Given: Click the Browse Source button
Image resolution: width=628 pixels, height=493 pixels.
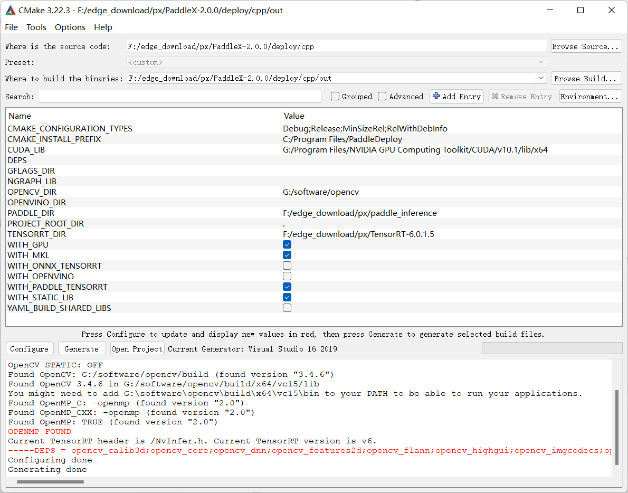Looking at the screenshot, I should [586, 46].
